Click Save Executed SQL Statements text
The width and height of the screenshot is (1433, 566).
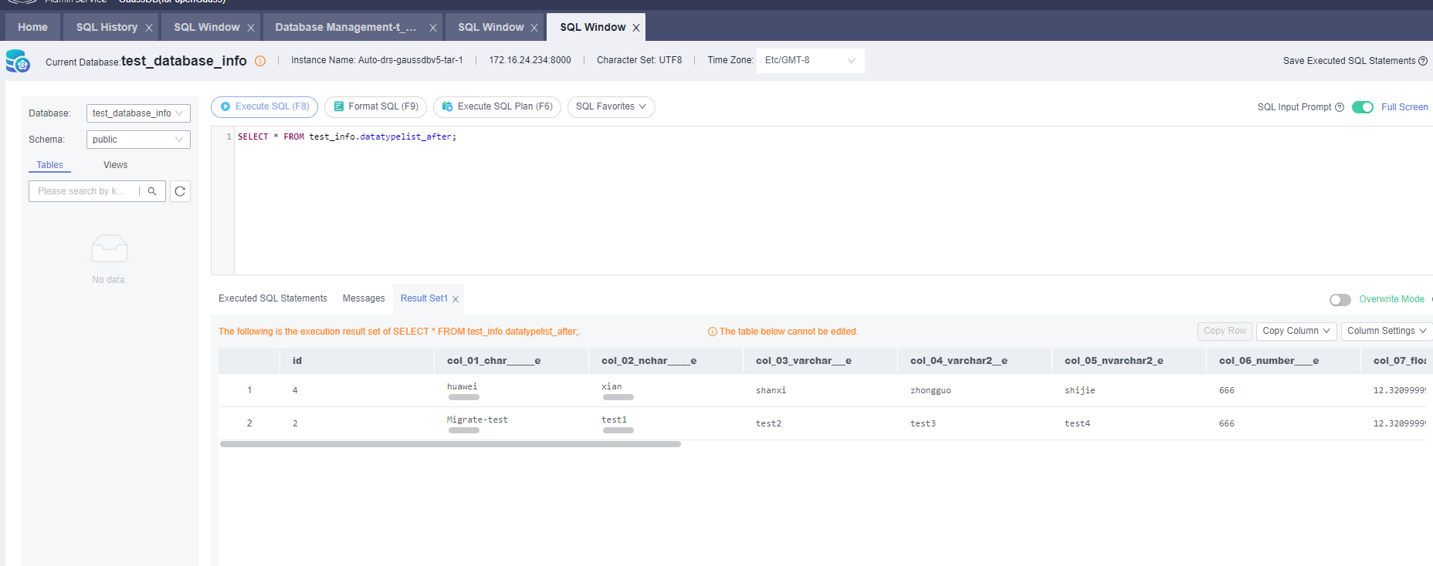(1349, 61)
